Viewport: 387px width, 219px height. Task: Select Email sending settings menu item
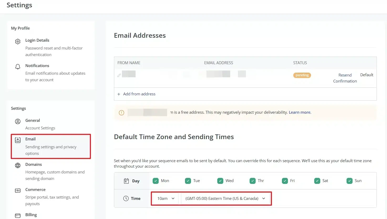point(51,146)
